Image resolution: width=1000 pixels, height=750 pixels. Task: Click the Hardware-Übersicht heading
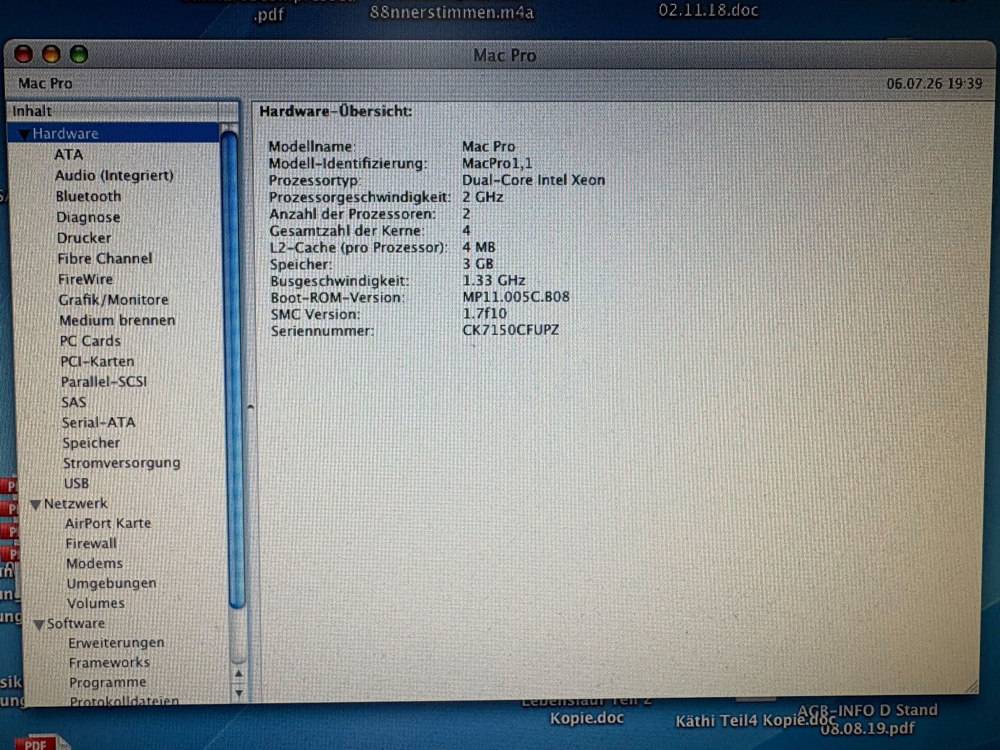[336, 111]
